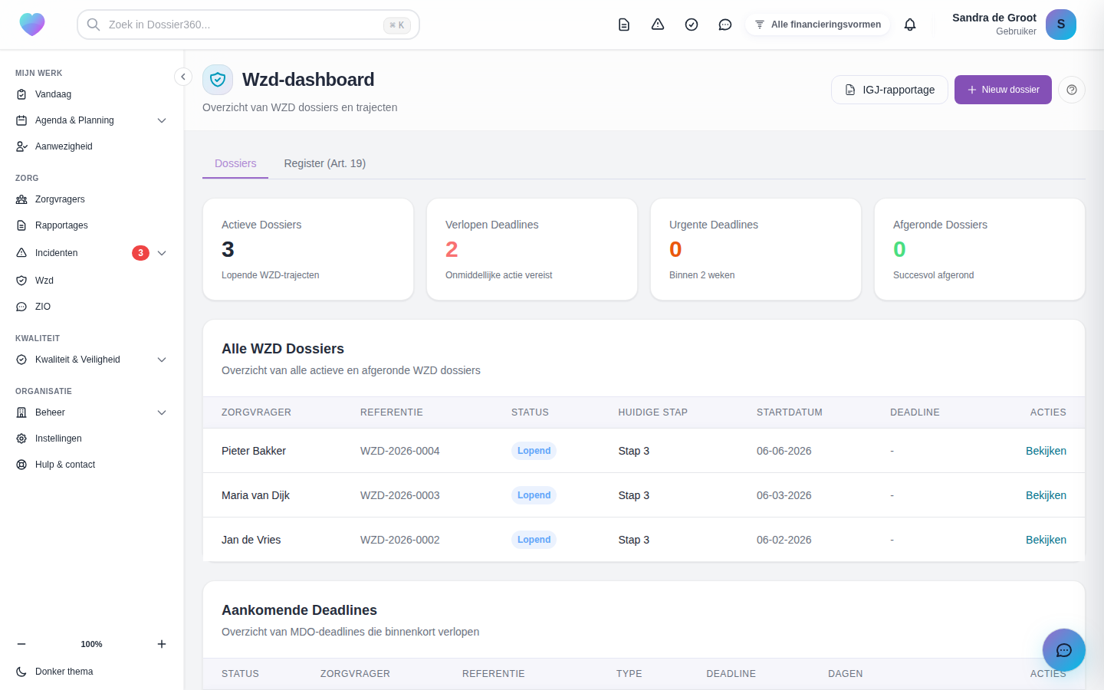Click the Urgente Deadlines card

tap(756, 249)
